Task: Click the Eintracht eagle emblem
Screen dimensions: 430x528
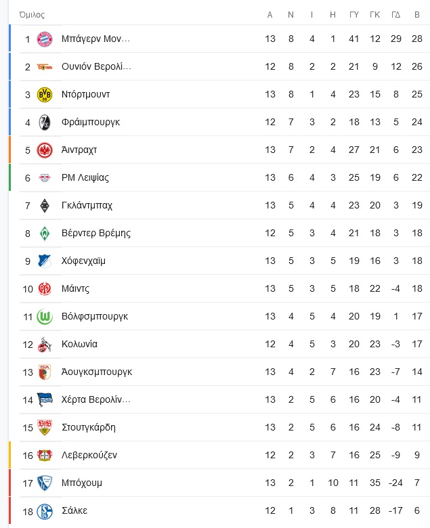Action: click(x=45, y=150)
